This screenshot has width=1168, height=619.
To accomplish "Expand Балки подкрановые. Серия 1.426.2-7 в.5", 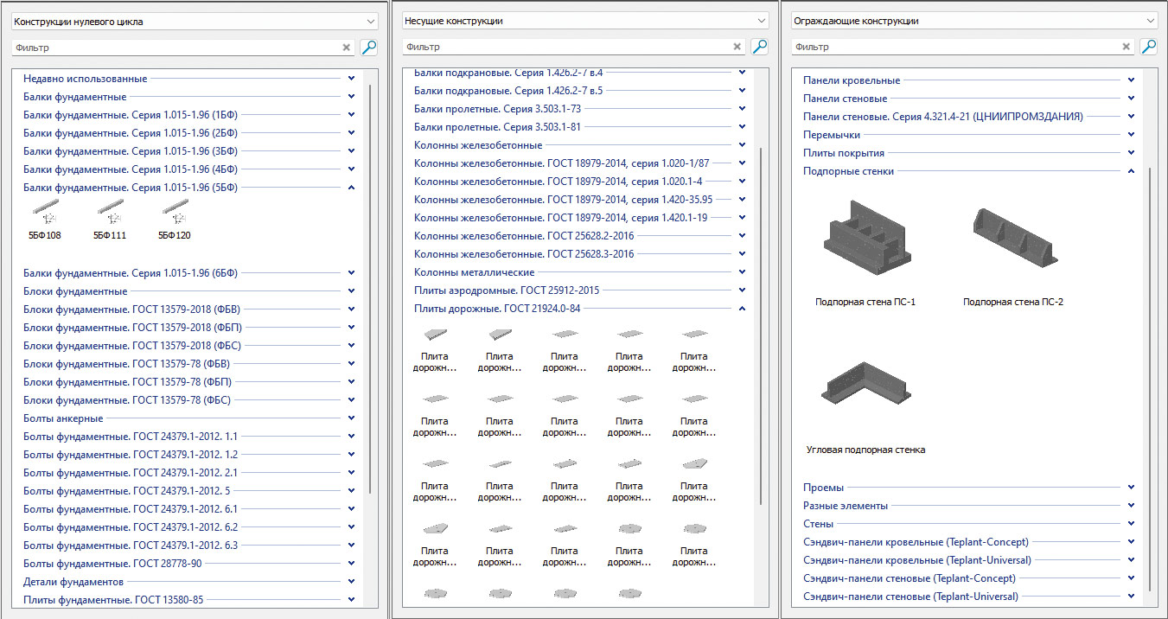I will (x=743, y=91).
